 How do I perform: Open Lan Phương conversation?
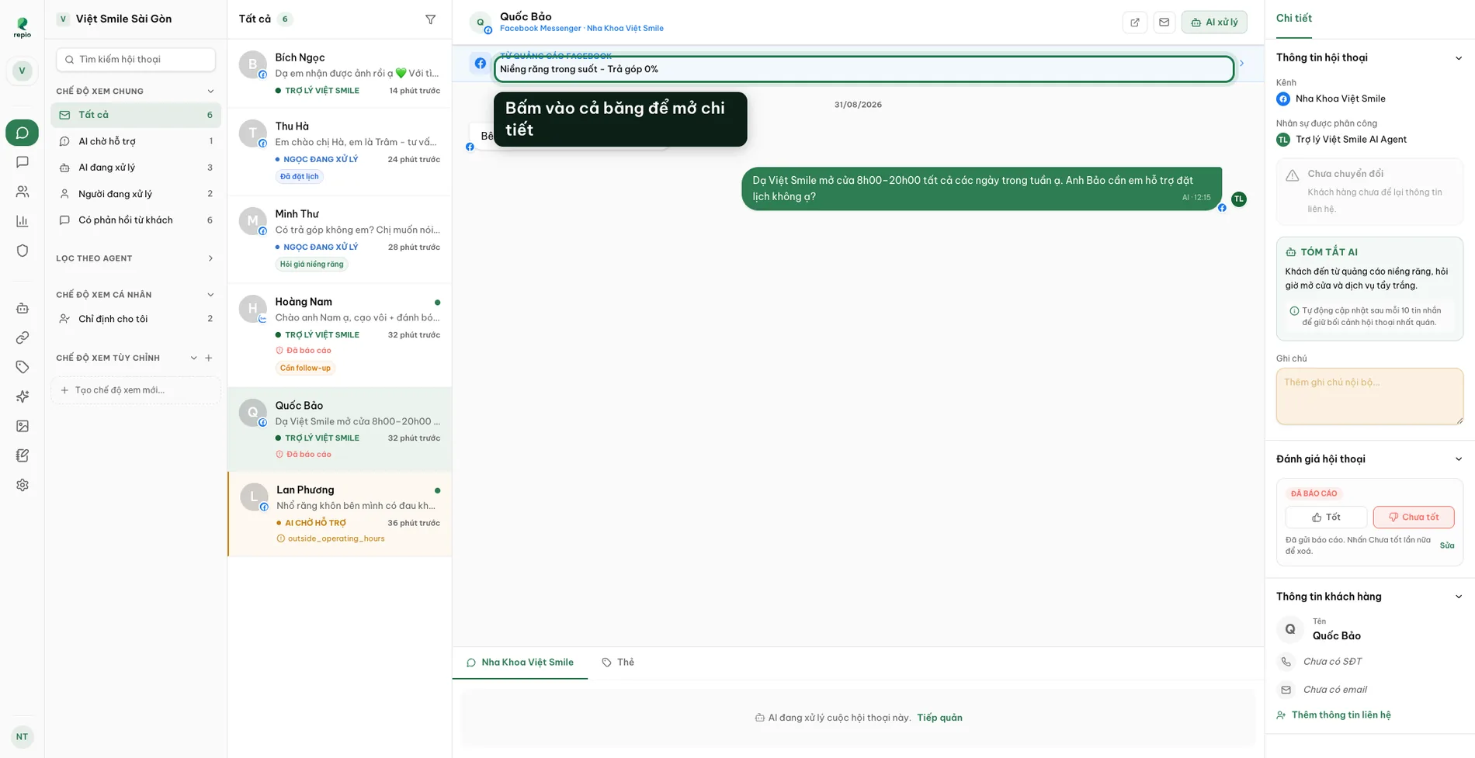339,514
